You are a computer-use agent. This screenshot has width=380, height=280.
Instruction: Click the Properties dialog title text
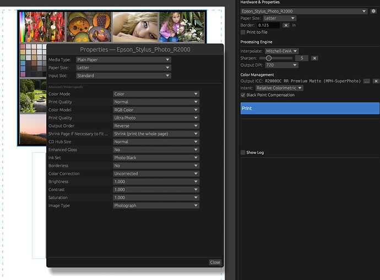click(x=135, y=50)
